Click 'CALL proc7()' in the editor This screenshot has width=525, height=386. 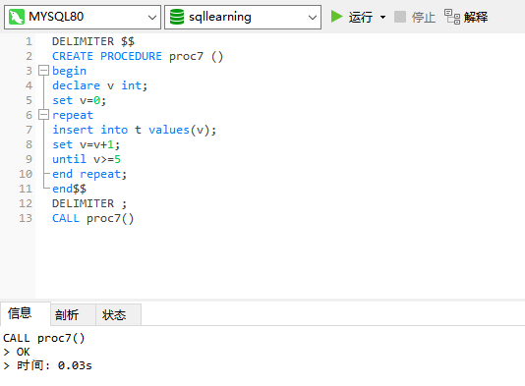tap(92, 218)
